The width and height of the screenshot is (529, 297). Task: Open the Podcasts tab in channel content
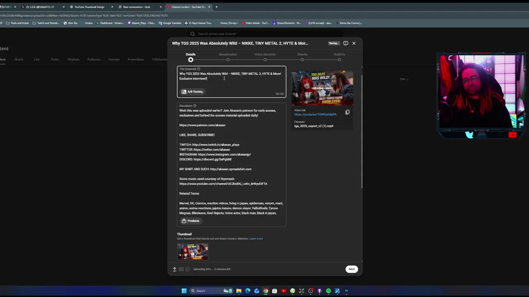94,59
